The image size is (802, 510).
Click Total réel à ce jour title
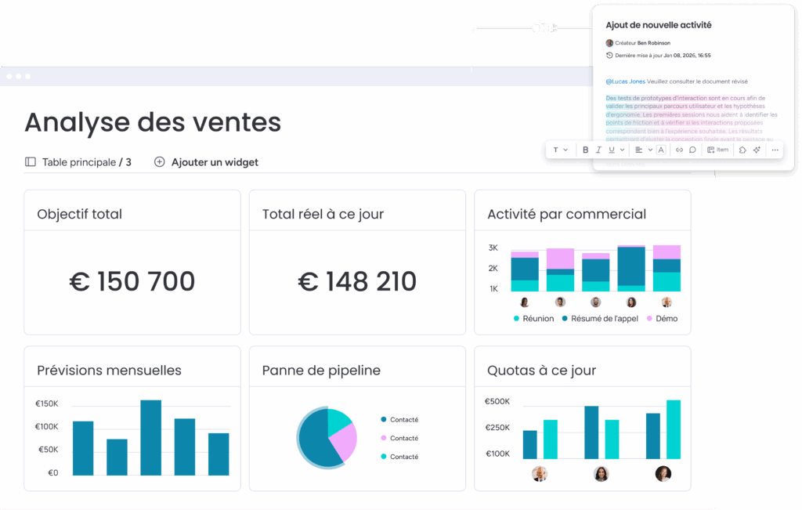323,214
